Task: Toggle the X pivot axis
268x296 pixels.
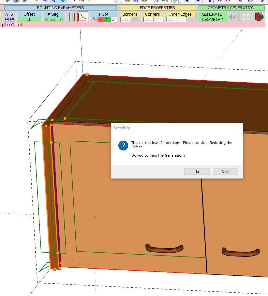Action: pos(101,20)
